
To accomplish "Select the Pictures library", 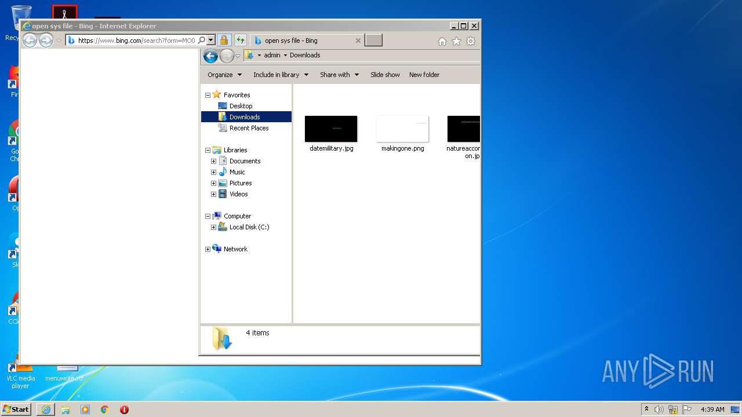I will coord(241,183).
